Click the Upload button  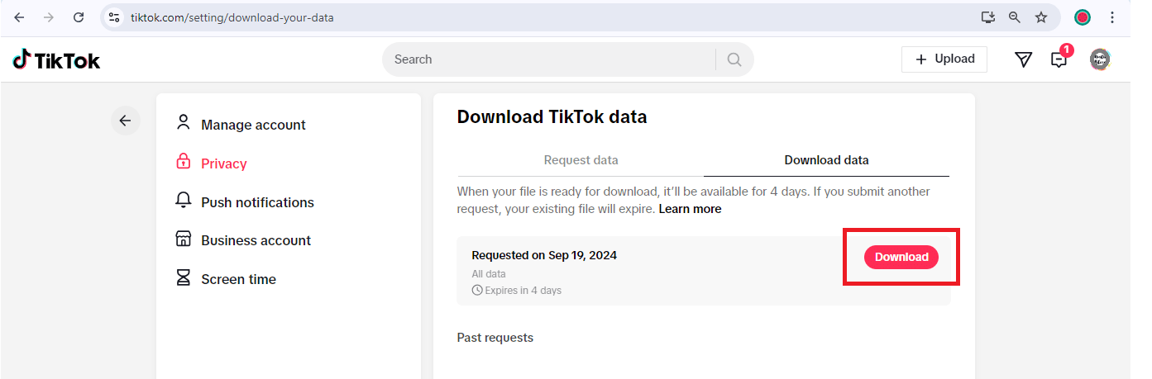pyautogui.click(x=944, y=59)
